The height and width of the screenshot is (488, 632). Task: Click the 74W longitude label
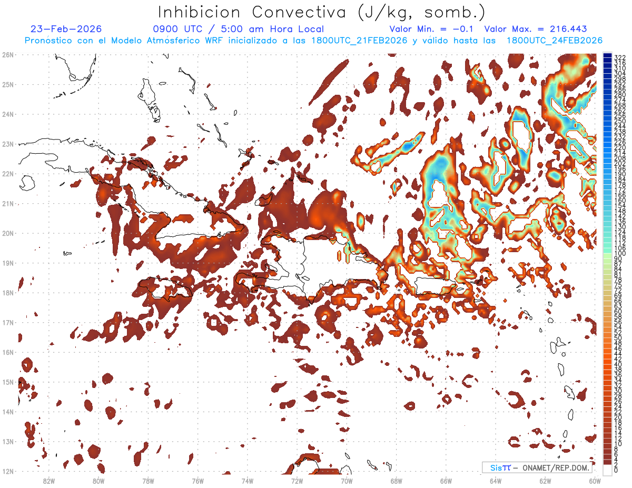click(x=248, y=481)
